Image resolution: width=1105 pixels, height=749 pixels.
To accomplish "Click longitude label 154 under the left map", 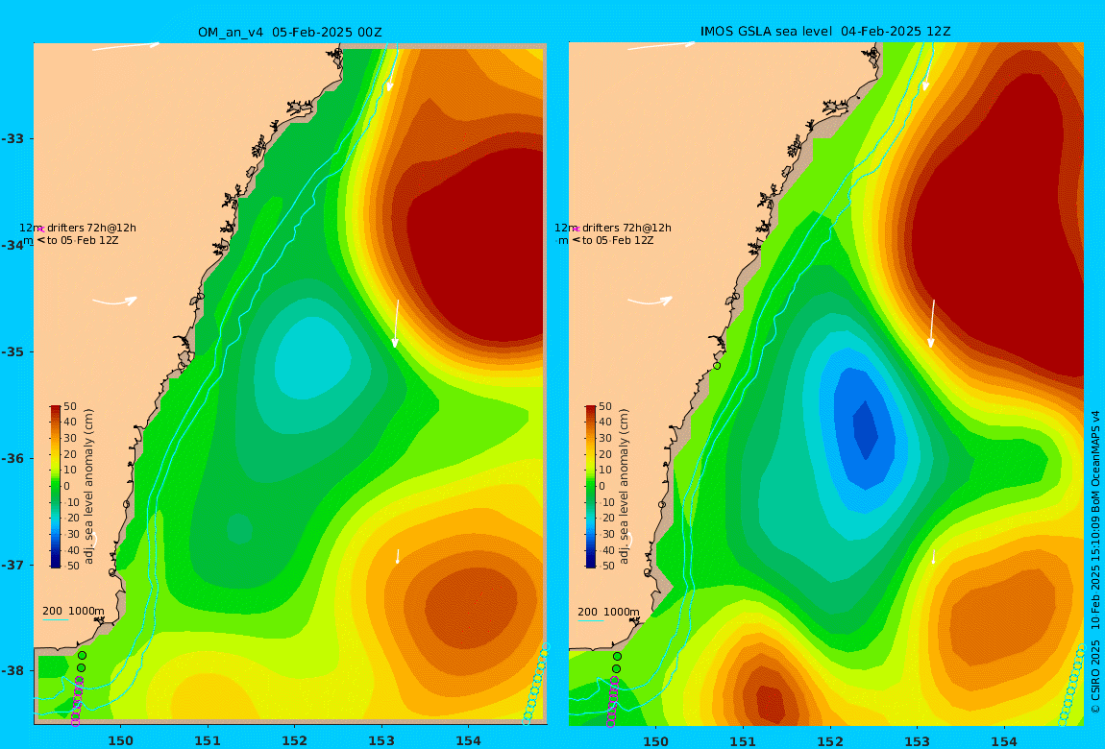I will [469, 740].
